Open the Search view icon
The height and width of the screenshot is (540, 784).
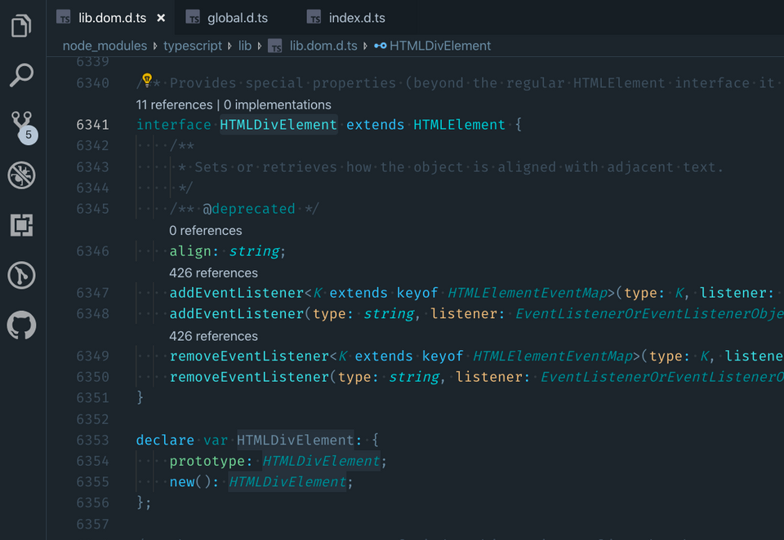(x=21, y=75)
